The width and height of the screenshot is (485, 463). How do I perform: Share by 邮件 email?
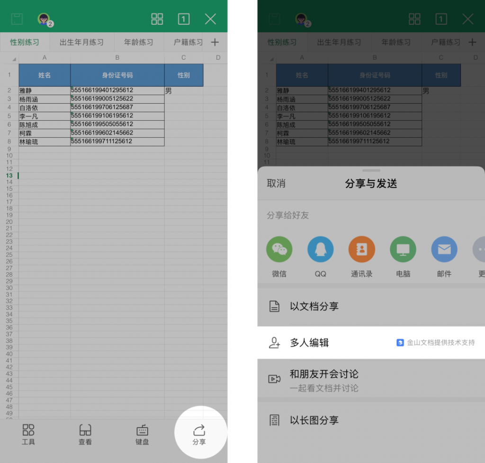pos(444,256)
